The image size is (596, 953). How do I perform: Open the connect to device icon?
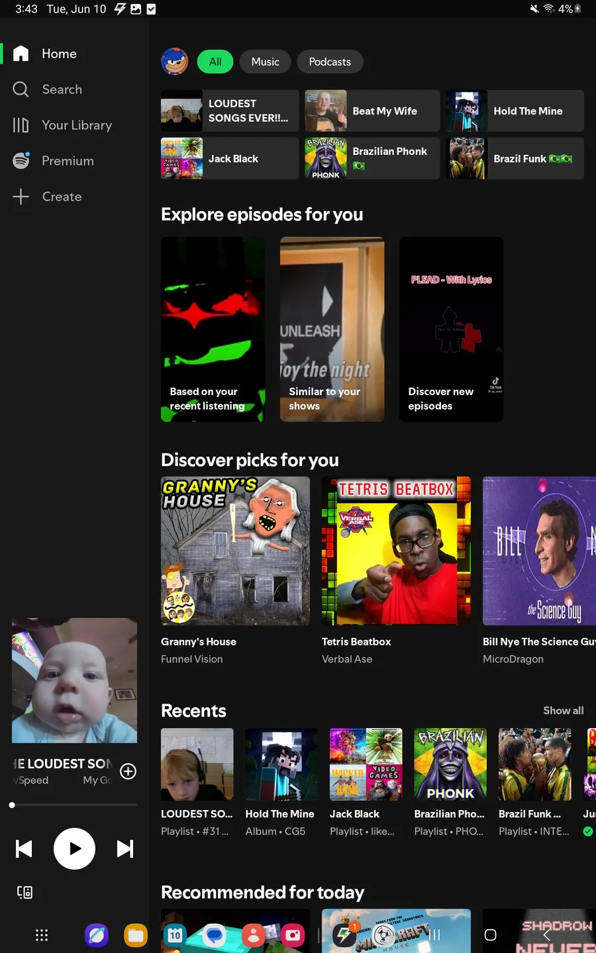pyautogui.click(x=25, y=892)
